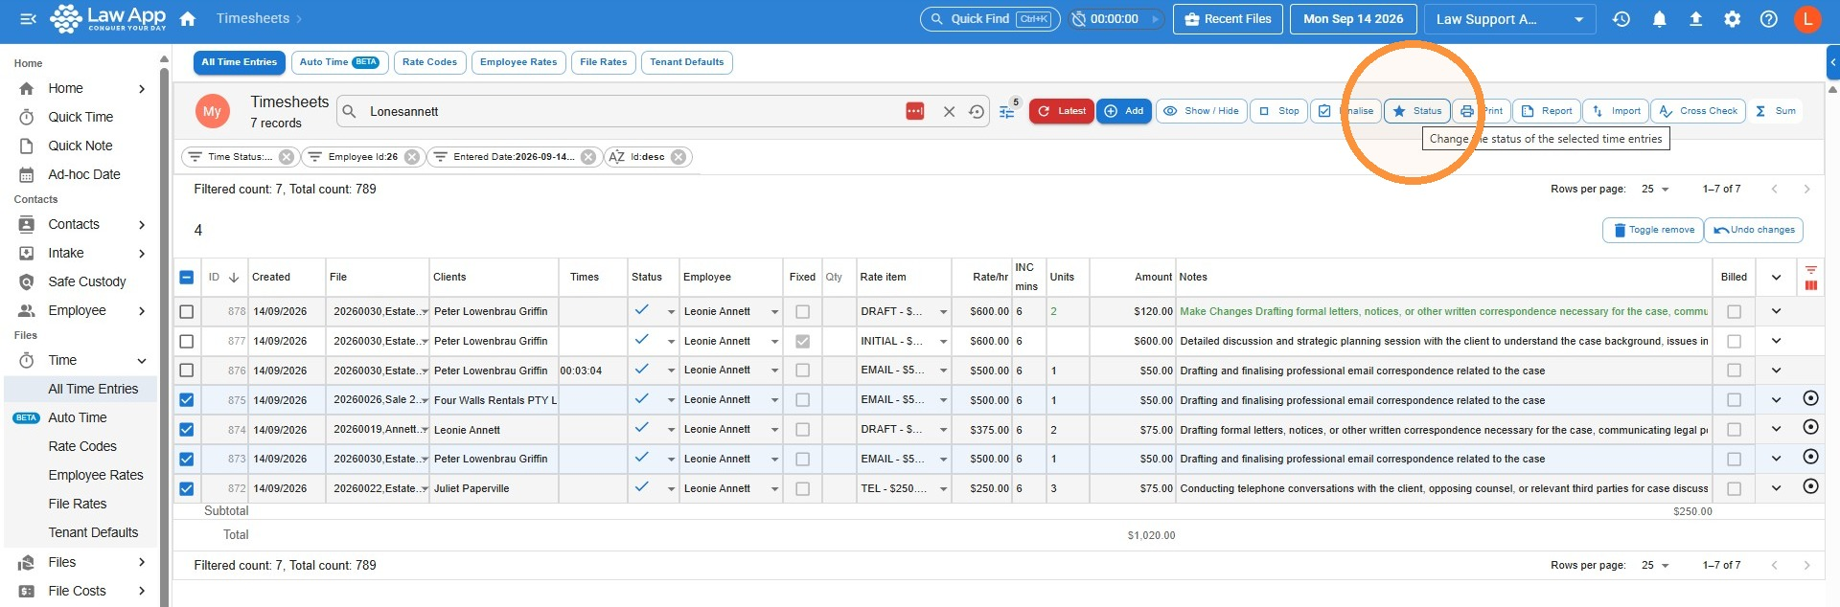Add a new time entry
1840x607 pixels.
(1124, 111)
